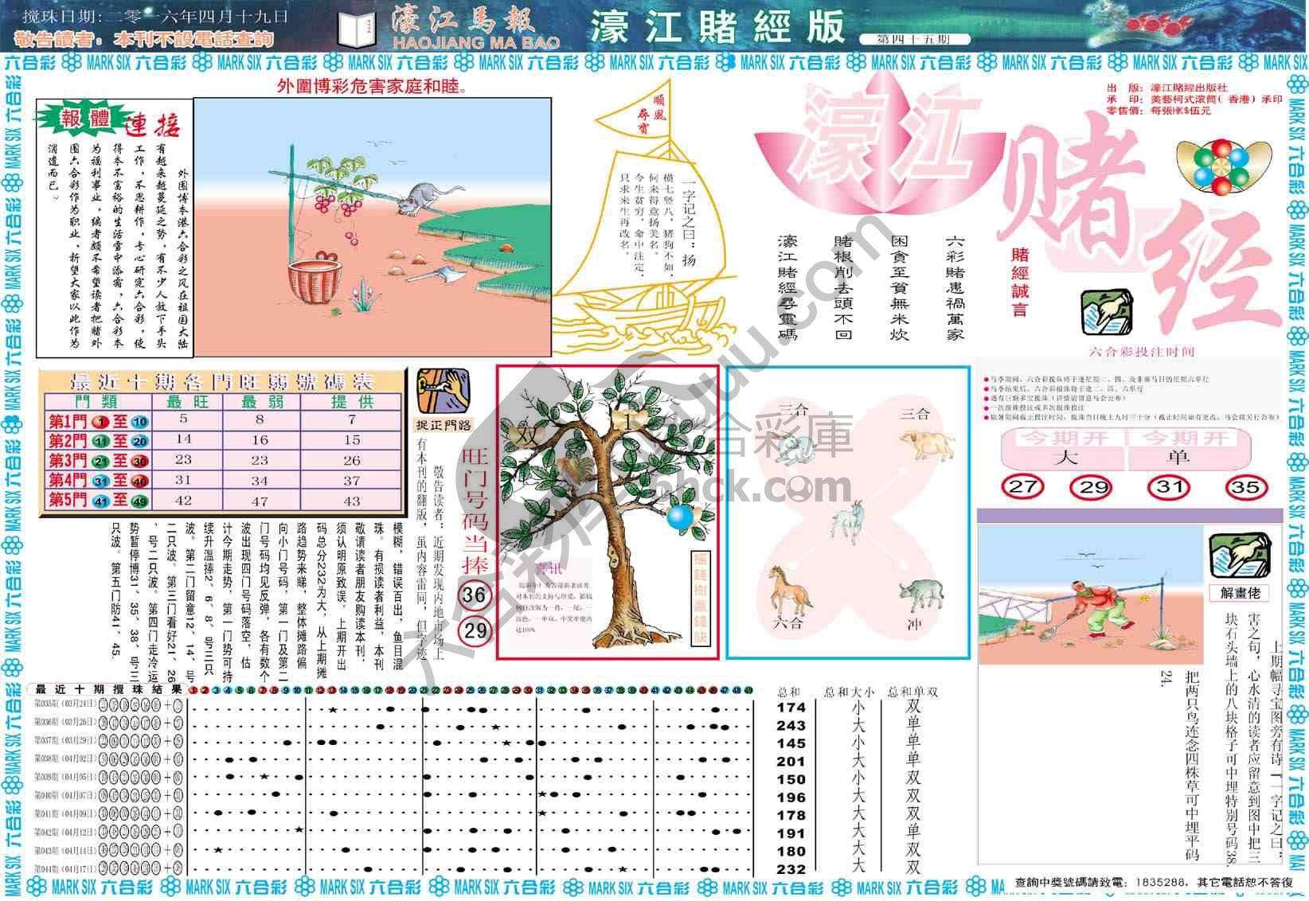Click the open book icon beside 濠江馬報

[x=357, y=29]
